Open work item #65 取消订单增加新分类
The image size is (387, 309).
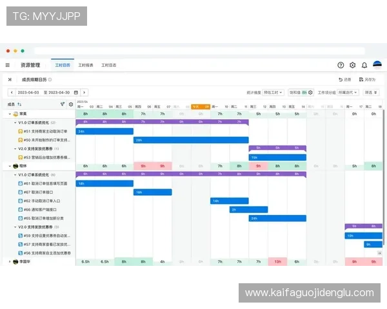pos(44,218)
